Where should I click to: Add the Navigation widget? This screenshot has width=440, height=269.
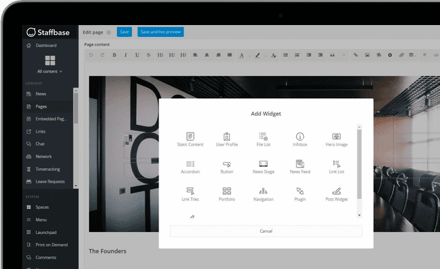[263, 194]
